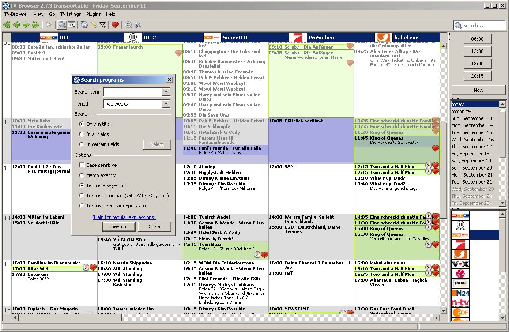Image resolution: width=509 pixels, height=332 pixels.
Task: Open settings with the wrench-and-screwdriver icon
Action: (x=138, y=25)
